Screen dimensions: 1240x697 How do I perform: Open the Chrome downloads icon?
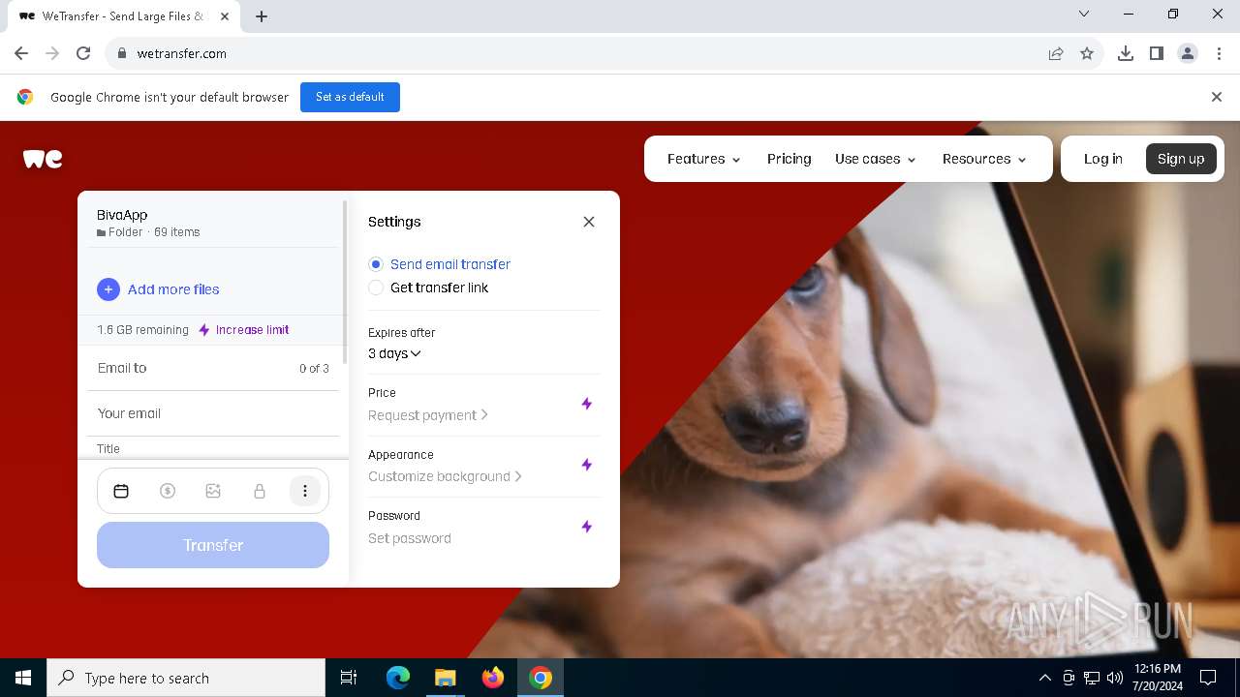[x=1126, y=53]
